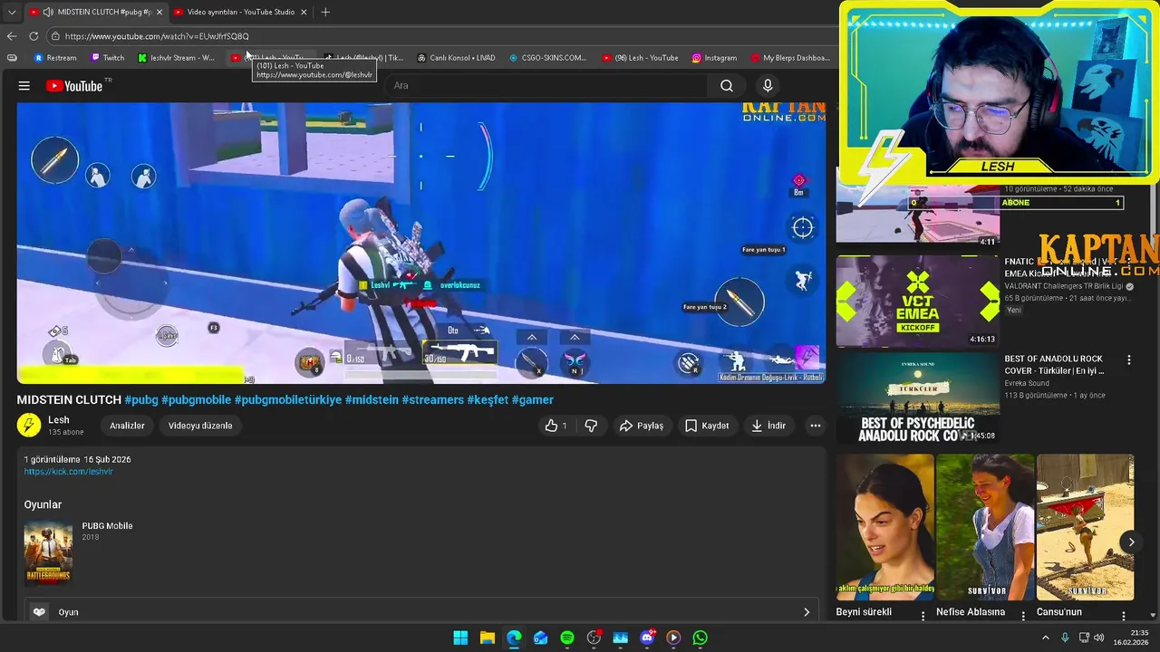Open the PUBG Mobile game thumbnail
Image resolution: width=1160 pixels, height=652 pixels.
48,552
